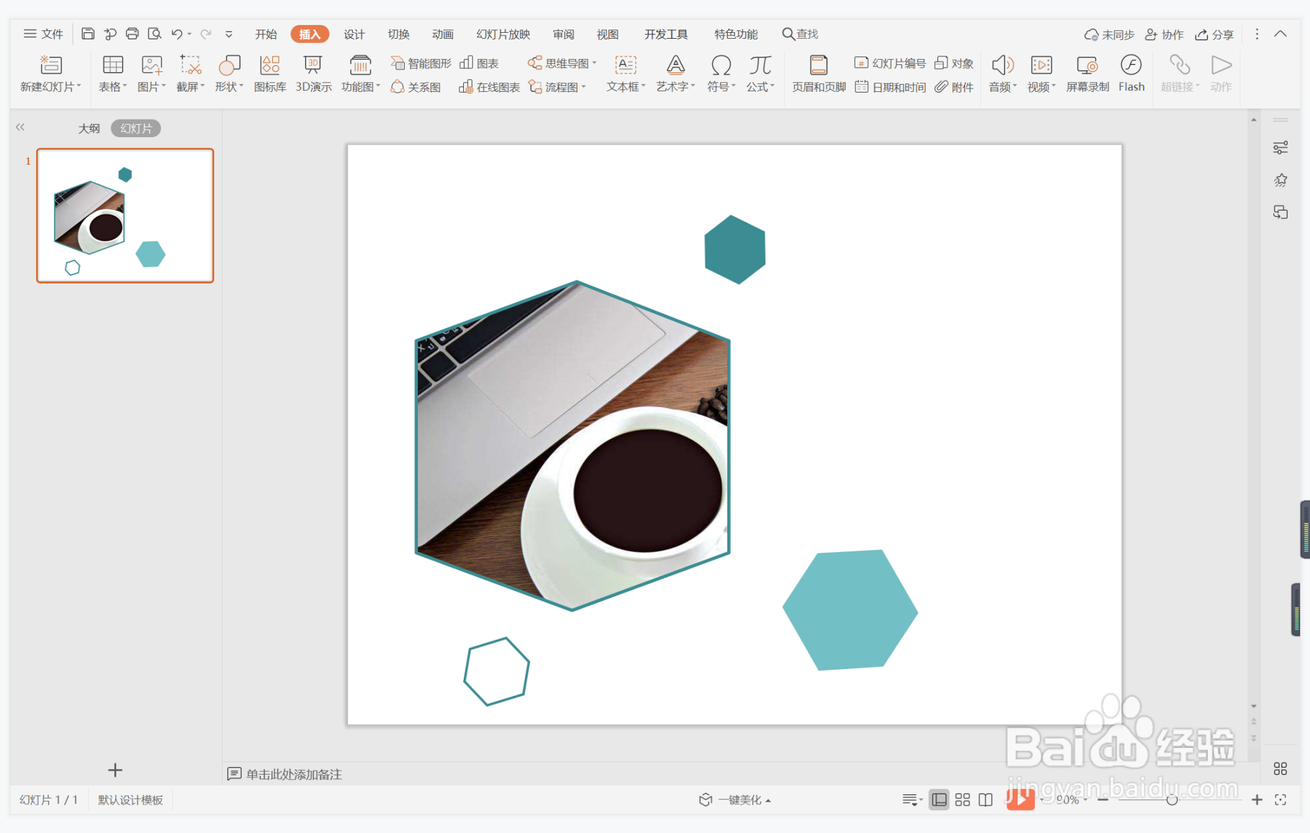Image resolution: width=1310 pixels, height=833 pixels.
Task: Insert a Flash file
Action: point(1131,74)
